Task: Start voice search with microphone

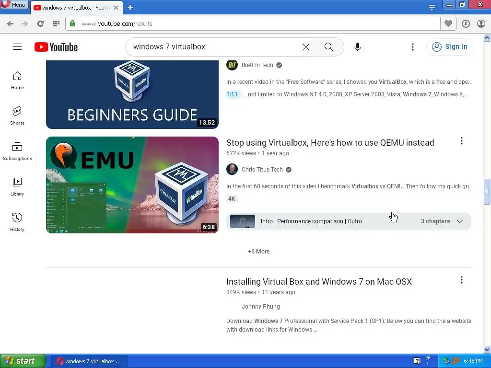Action: tap(358, 47)
